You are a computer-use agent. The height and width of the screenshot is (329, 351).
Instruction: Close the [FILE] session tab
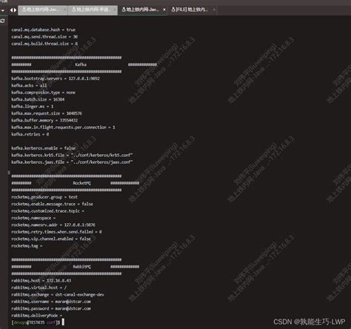214,10
